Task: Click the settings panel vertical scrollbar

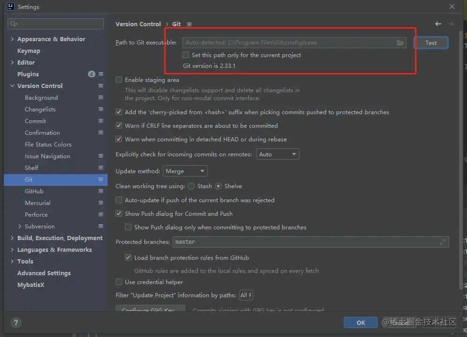Action: [461, 160]
